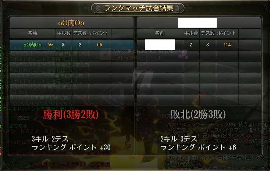Select the oO肉Oo player row
270x171 pixels.
point(71,45)
